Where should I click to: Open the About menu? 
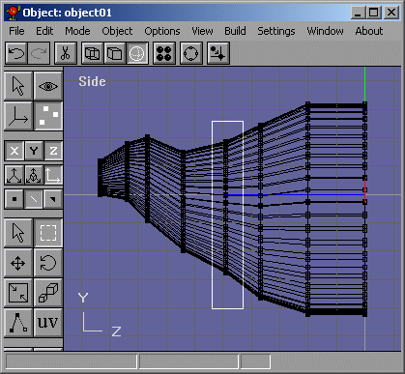(369, 31)
